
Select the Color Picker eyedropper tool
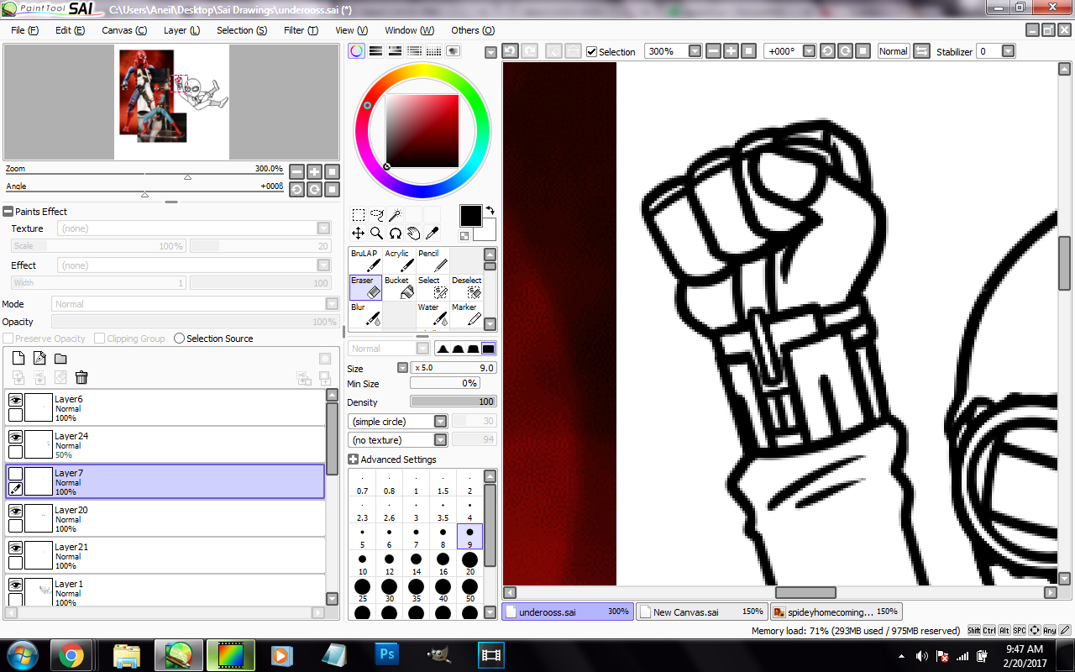[x=432, y=234]
